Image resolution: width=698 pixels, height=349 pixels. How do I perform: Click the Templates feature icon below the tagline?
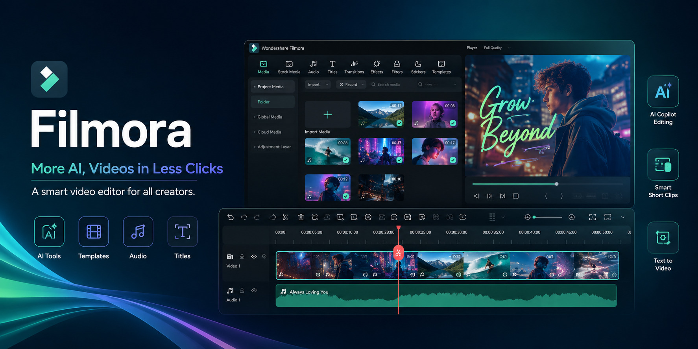point(94,231)
